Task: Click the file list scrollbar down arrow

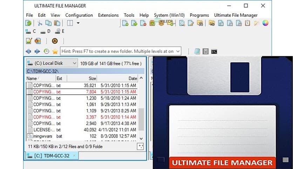Action: (x=141, y=139)
